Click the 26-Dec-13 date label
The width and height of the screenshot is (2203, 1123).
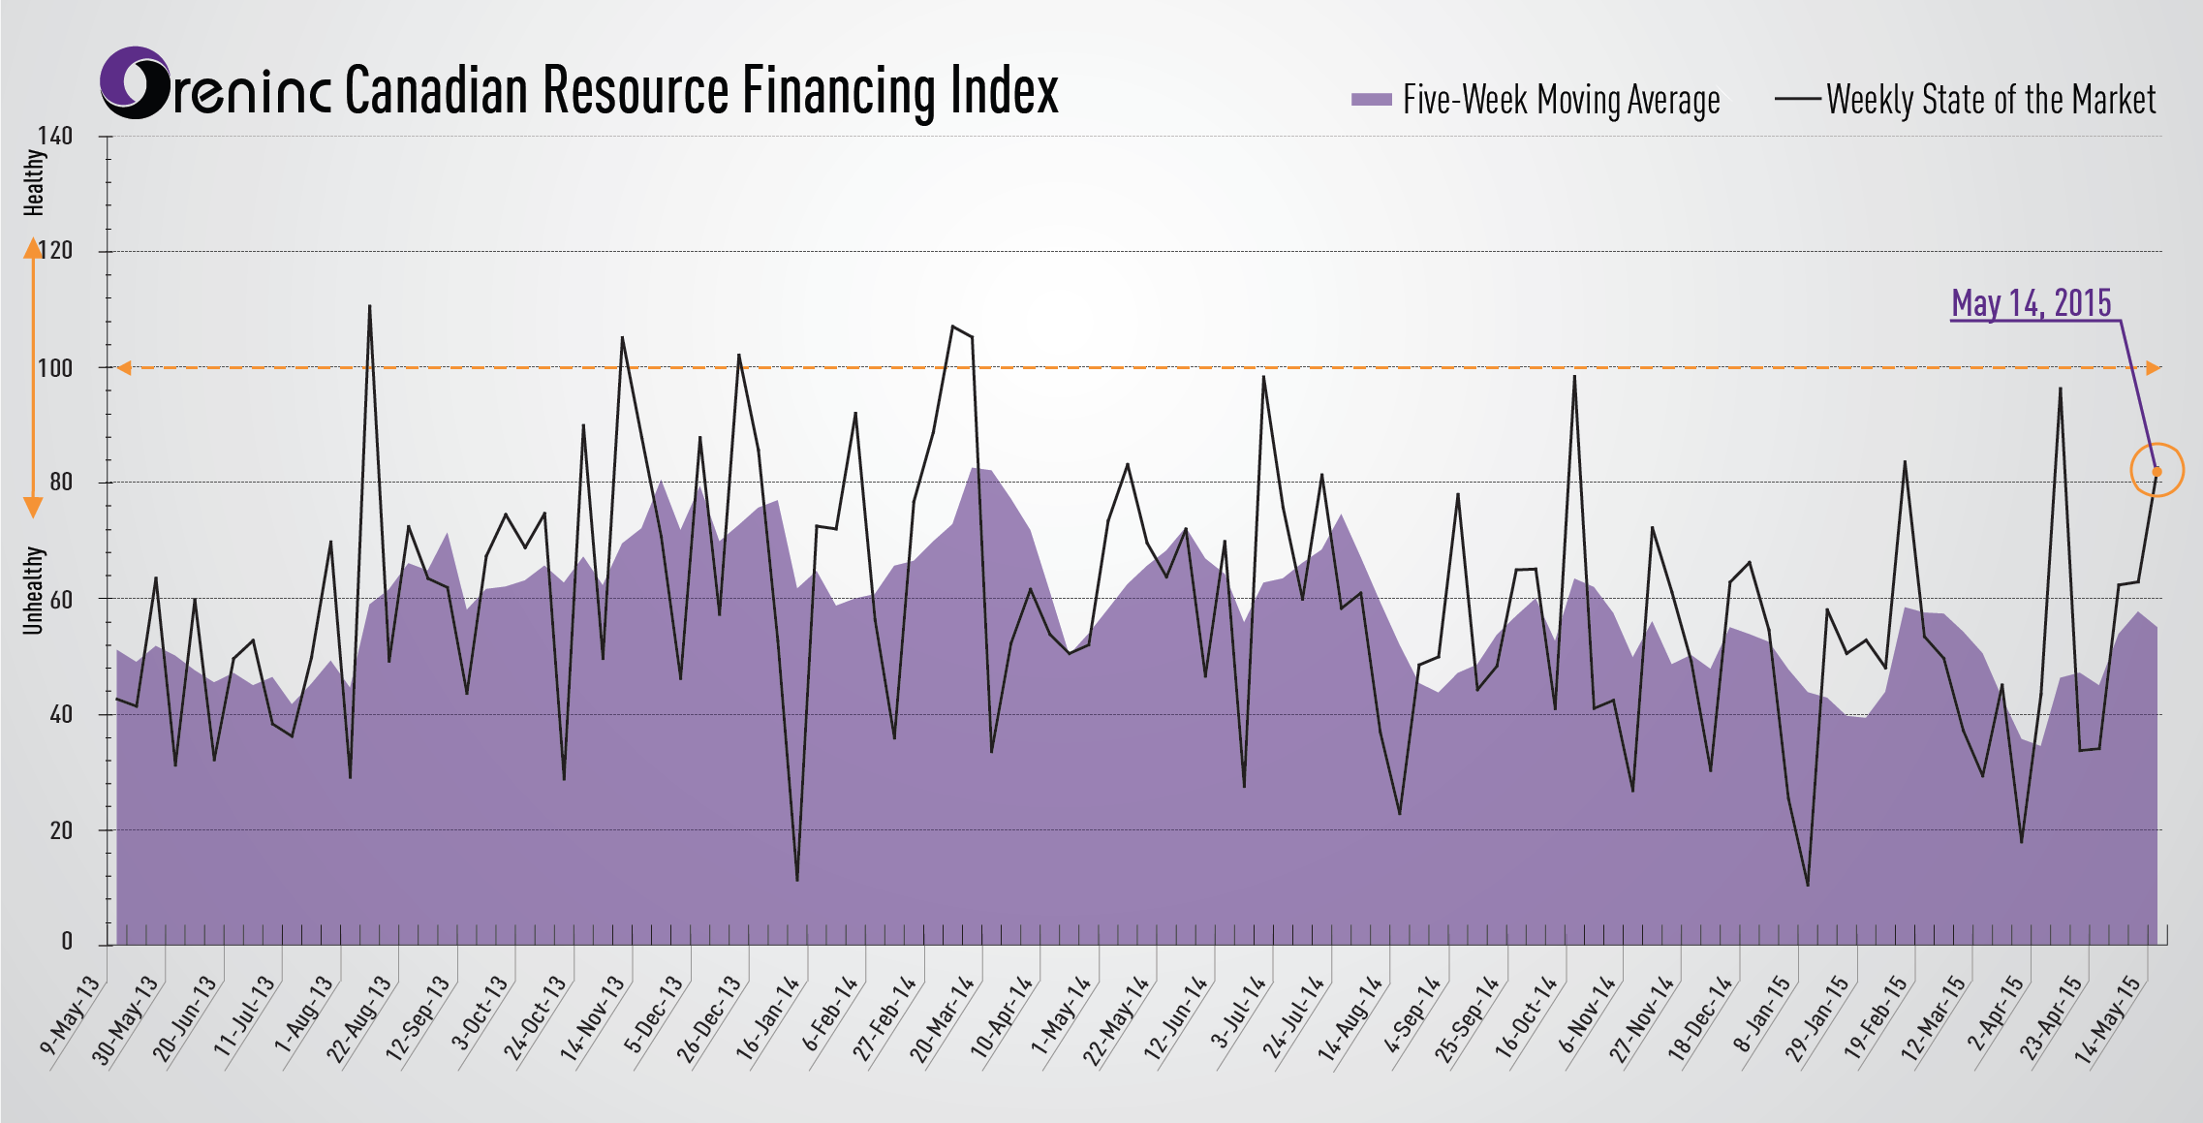(x=709, y=1020)
